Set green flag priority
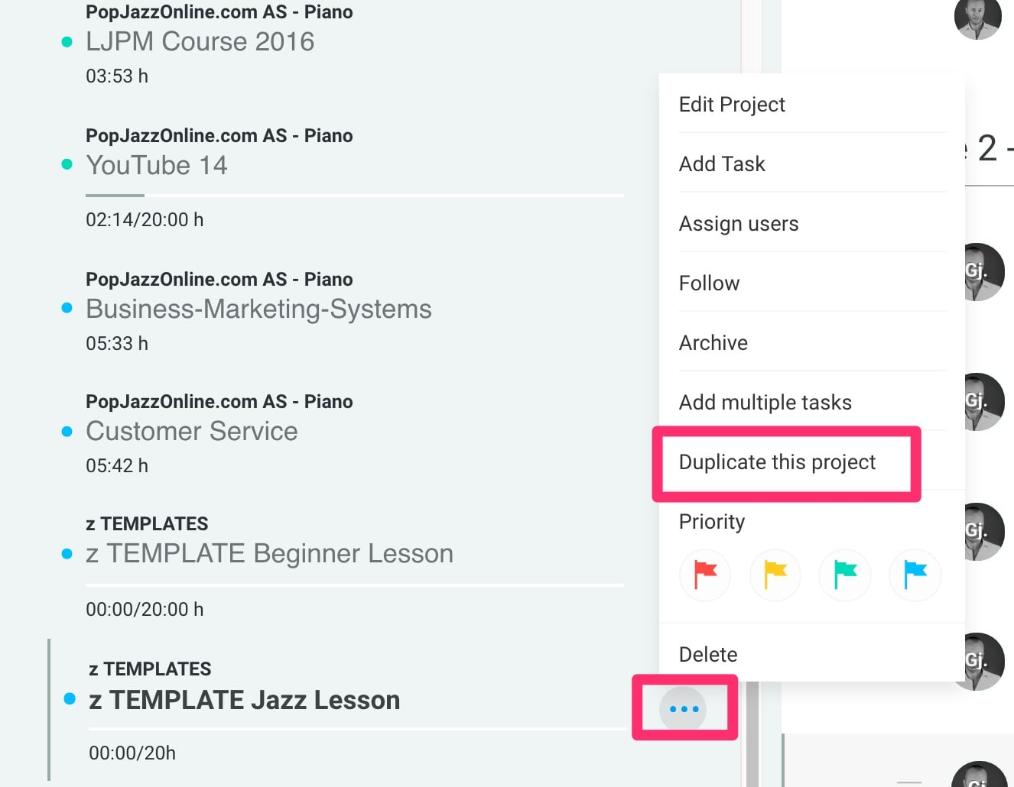The width and height of the screenshot is (1014, 787). pos(845,575)
